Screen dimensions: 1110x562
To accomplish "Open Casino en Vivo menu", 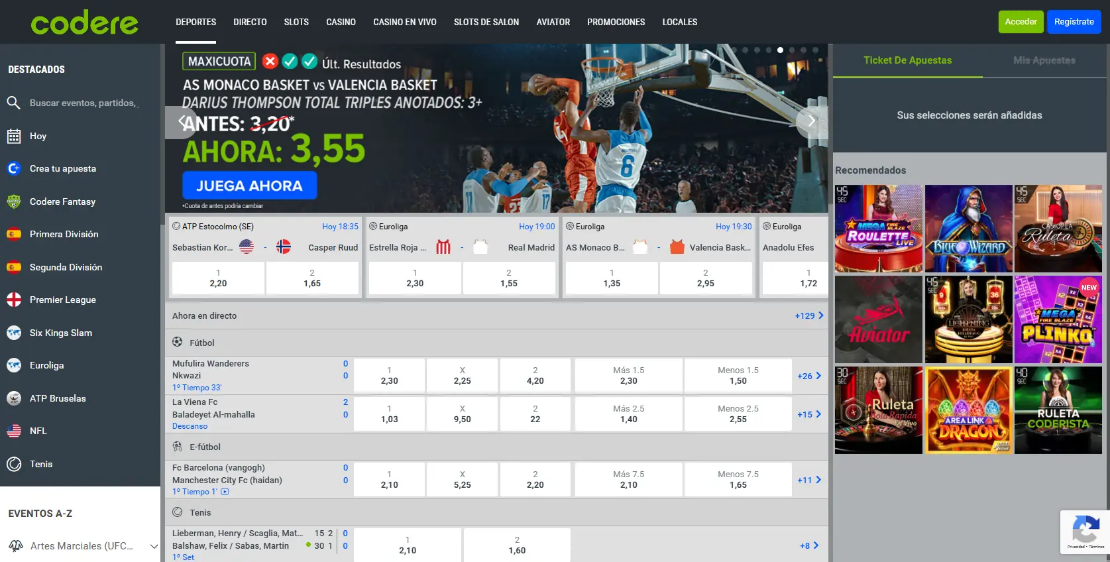I will 405,22.
